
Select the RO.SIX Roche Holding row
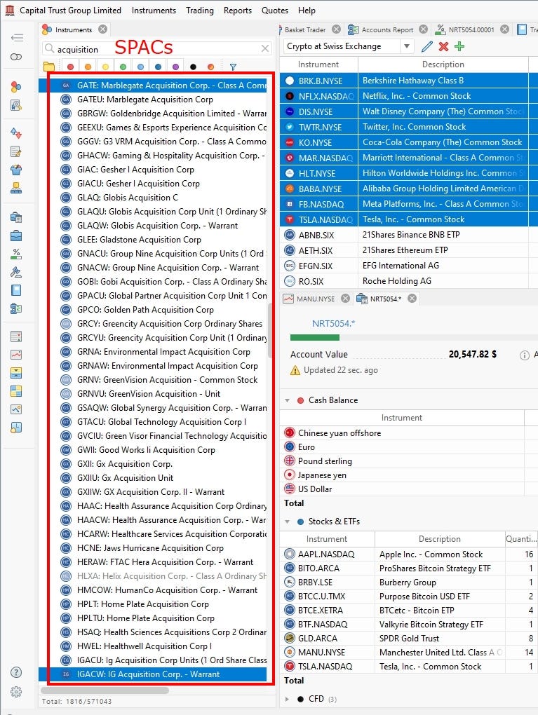(x=408, y=281)
